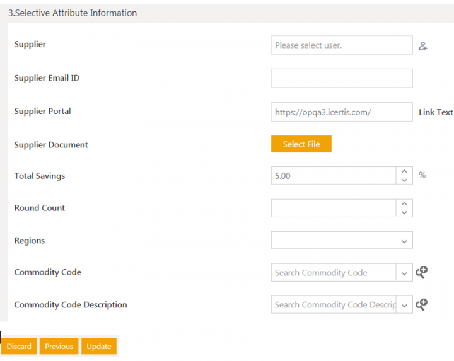Decrease the Total Savings value
This screenshot has width=454, height=361.
coord(404,180)
